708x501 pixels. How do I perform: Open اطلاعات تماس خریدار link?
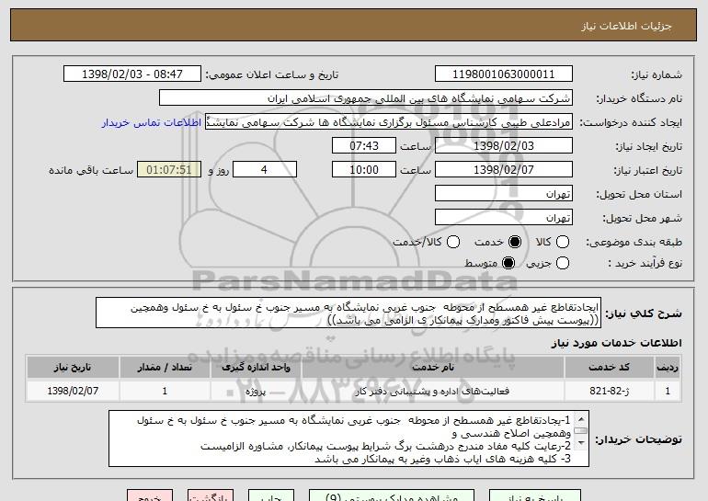pyautogui.click(x=152, y=122)
